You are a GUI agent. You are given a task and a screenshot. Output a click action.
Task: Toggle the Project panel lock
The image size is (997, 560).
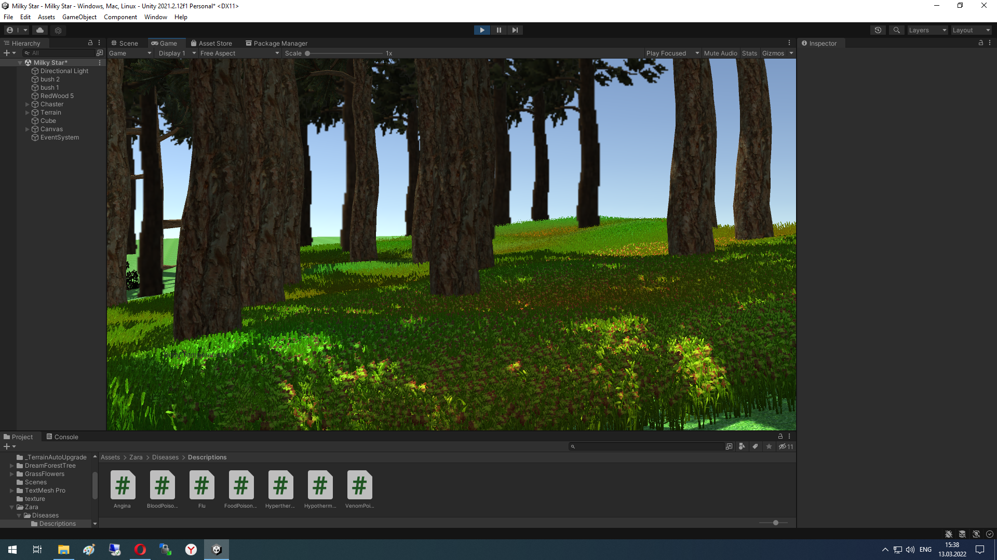click(x=780, y=437)
